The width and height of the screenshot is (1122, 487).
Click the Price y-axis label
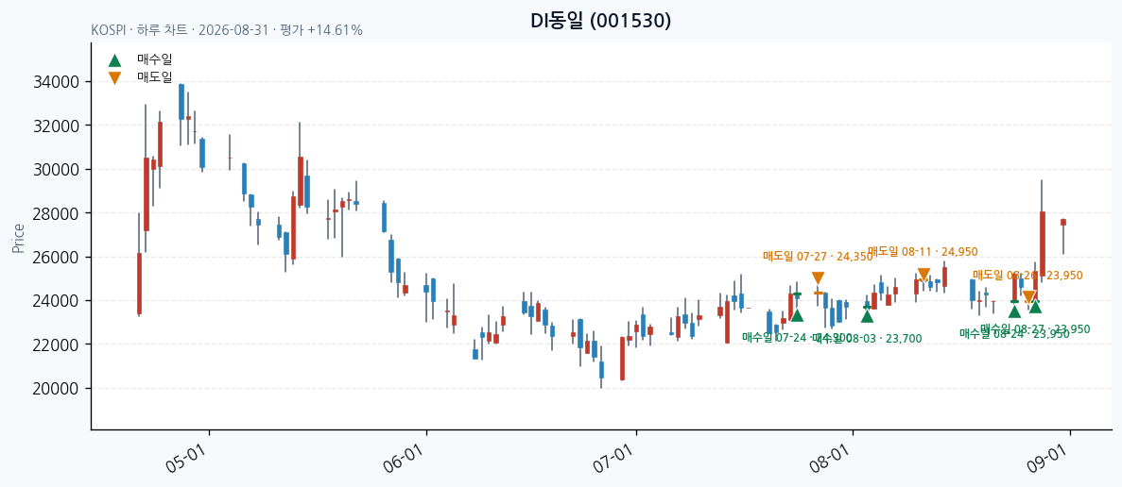click(x=19, y=239)
